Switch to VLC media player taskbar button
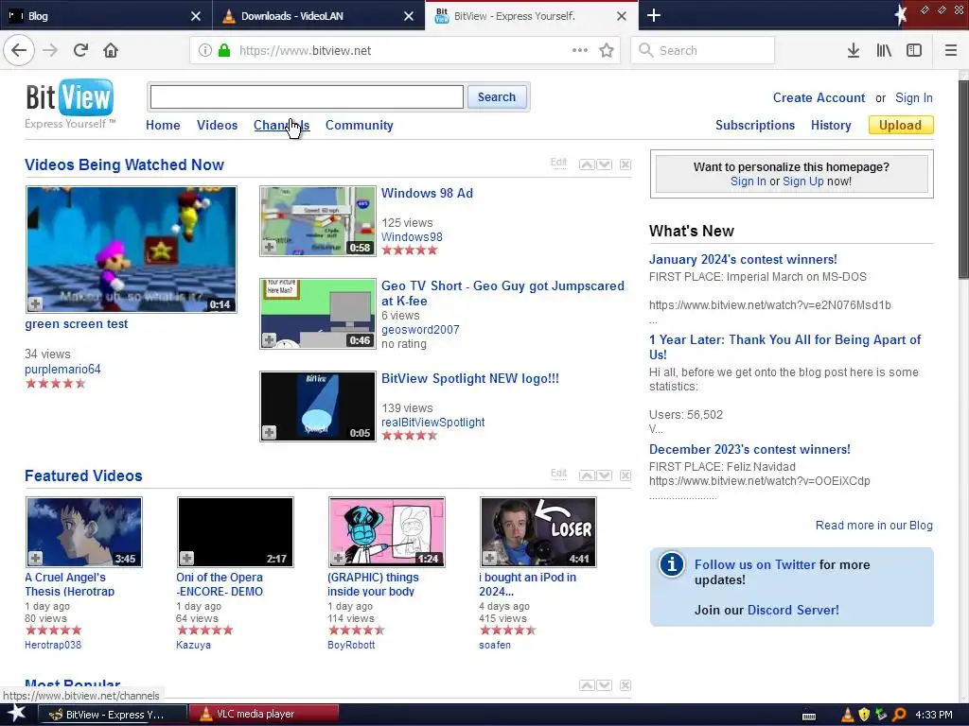 [264, 715]
